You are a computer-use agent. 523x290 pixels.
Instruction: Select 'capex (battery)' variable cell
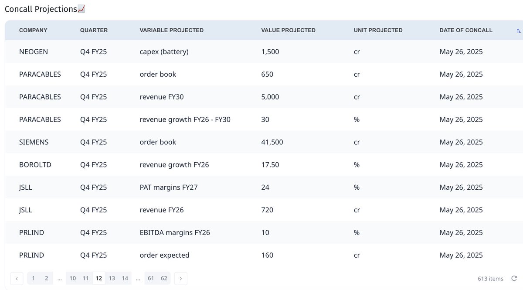tap(164, 51)
